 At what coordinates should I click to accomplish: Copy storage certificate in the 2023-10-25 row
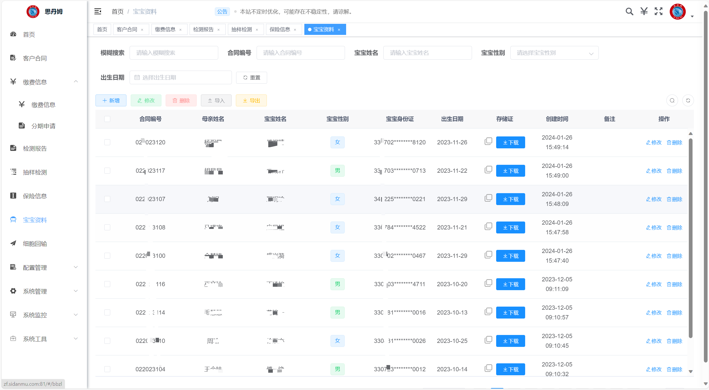pos(488,340)
